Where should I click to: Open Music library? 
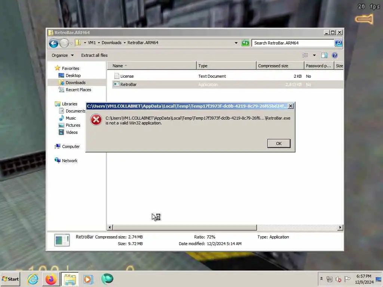(x=71, y=118)
